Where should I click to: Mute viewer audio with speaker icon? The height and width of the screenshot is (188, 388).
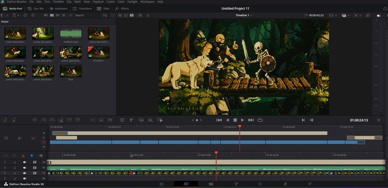[x=379, y=15]
